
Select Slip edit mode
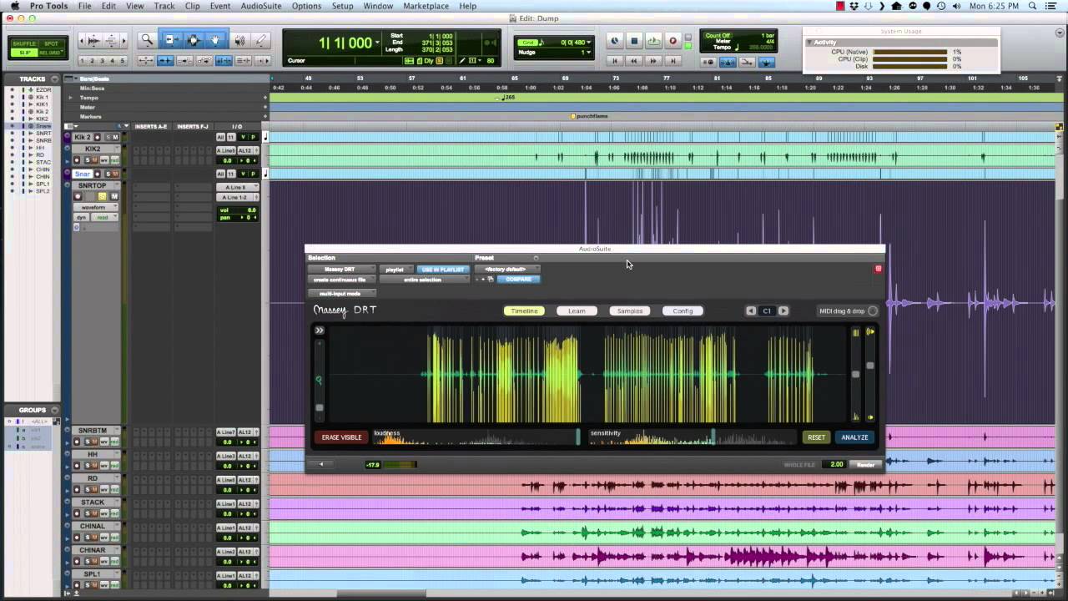pos(25,53)
